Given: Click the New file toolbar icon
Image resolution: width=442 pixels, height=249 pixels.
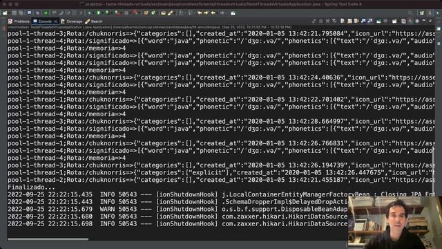Looking at the screenshot, I should coord(5,13).
